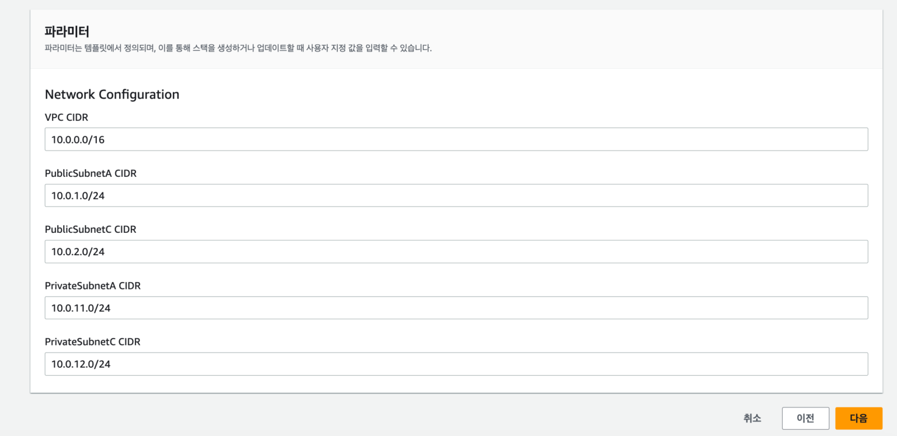This screenshot has width=897, height=436.
Task: Click the Network Configuration group heading
Action: click(112, 94)
